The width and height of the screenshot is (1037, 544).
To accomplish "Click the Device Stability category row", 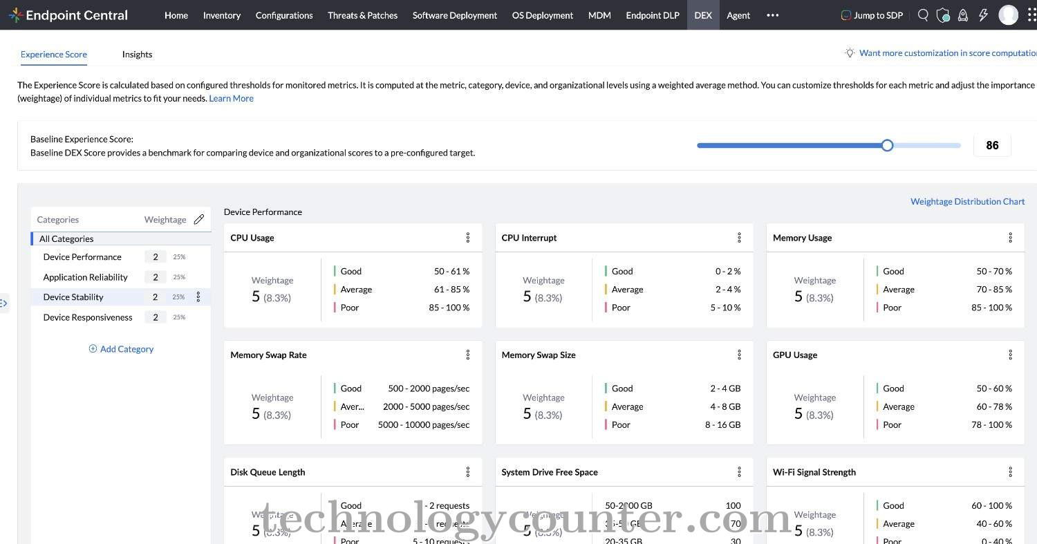I will (121, 297).
